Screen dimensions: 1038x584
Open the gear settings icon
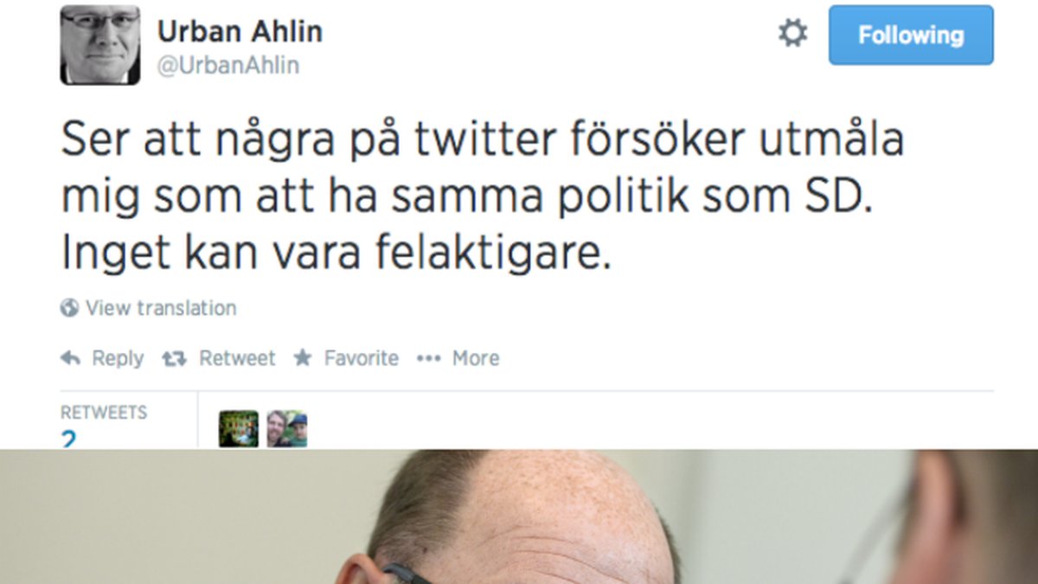pyautogui.click(x=792, y=35)
